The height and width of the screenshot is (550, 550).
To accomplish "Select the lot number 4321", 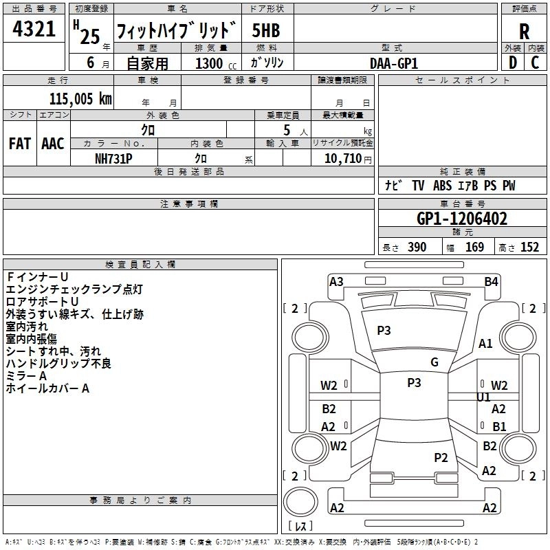I will click(x=34, y=30).
